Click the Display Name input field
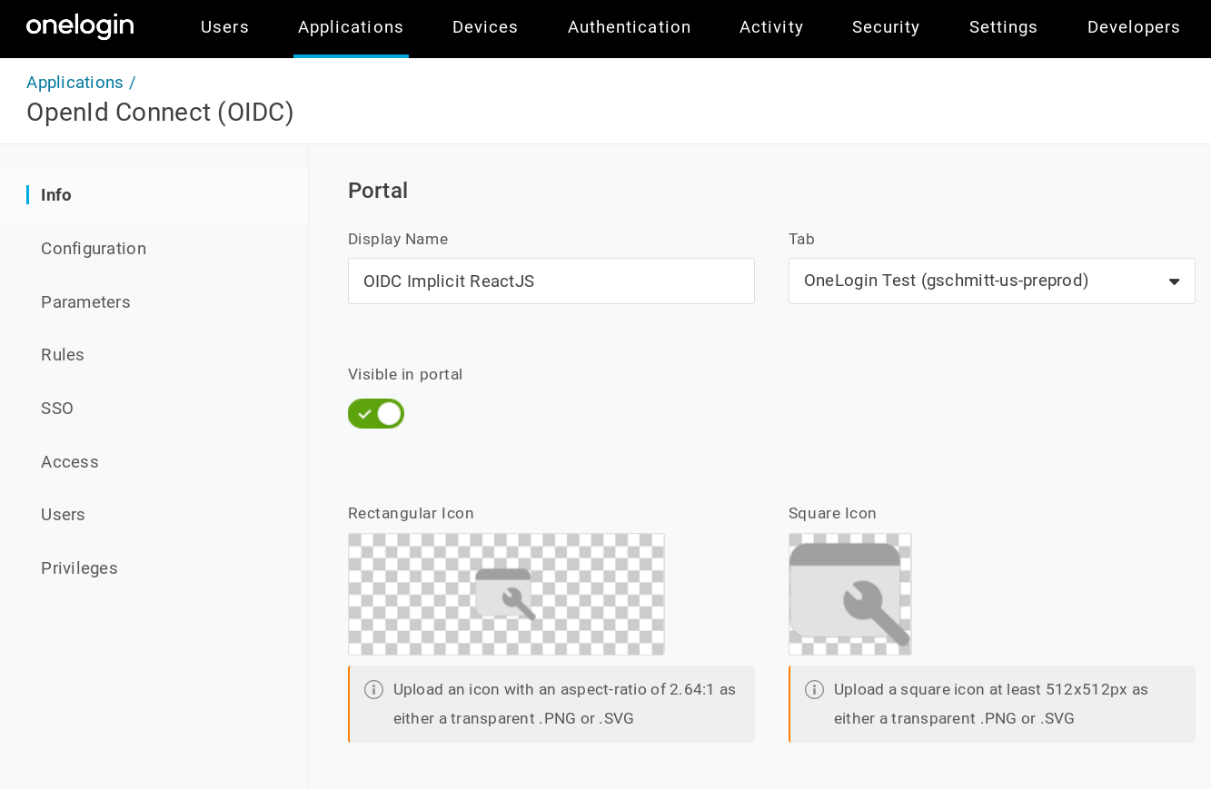 (551, 281)
